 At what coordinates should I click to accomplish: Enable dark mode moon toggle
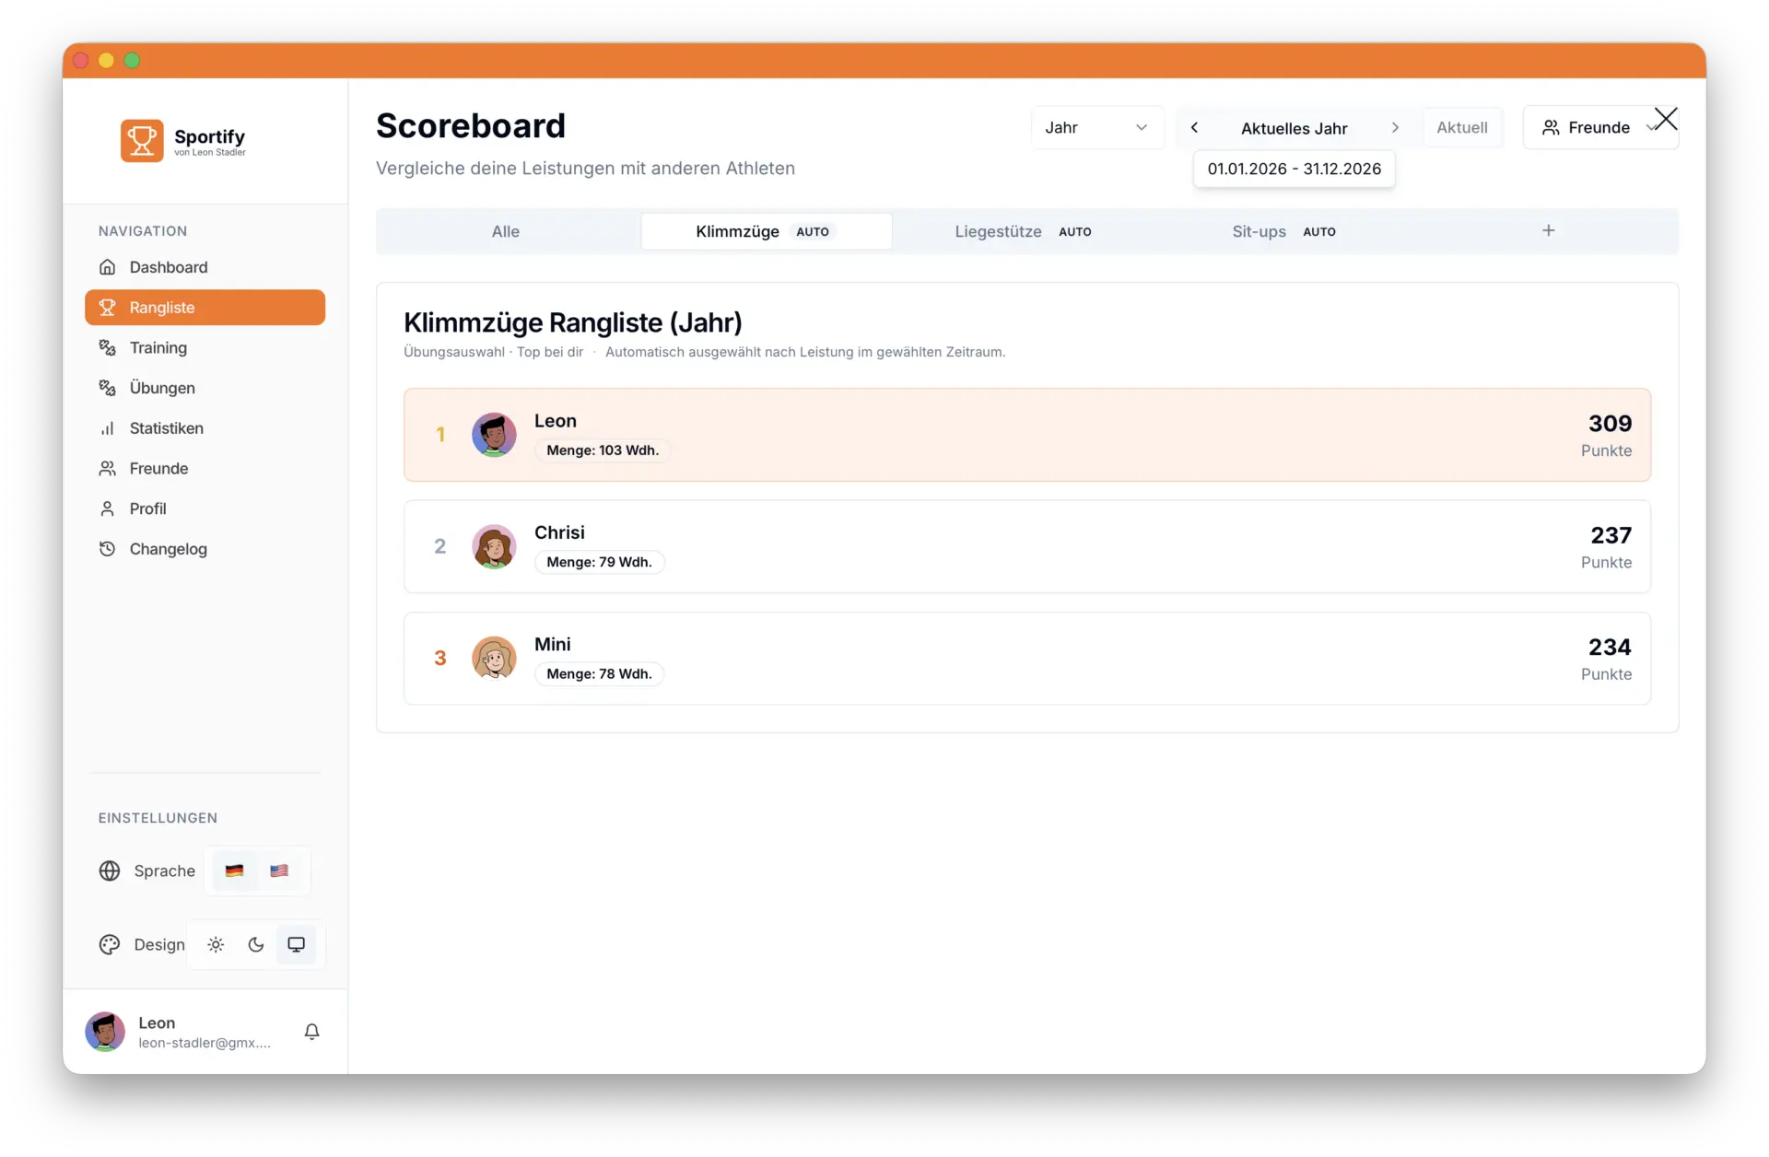pyautogui.click(x=256, y=944)
